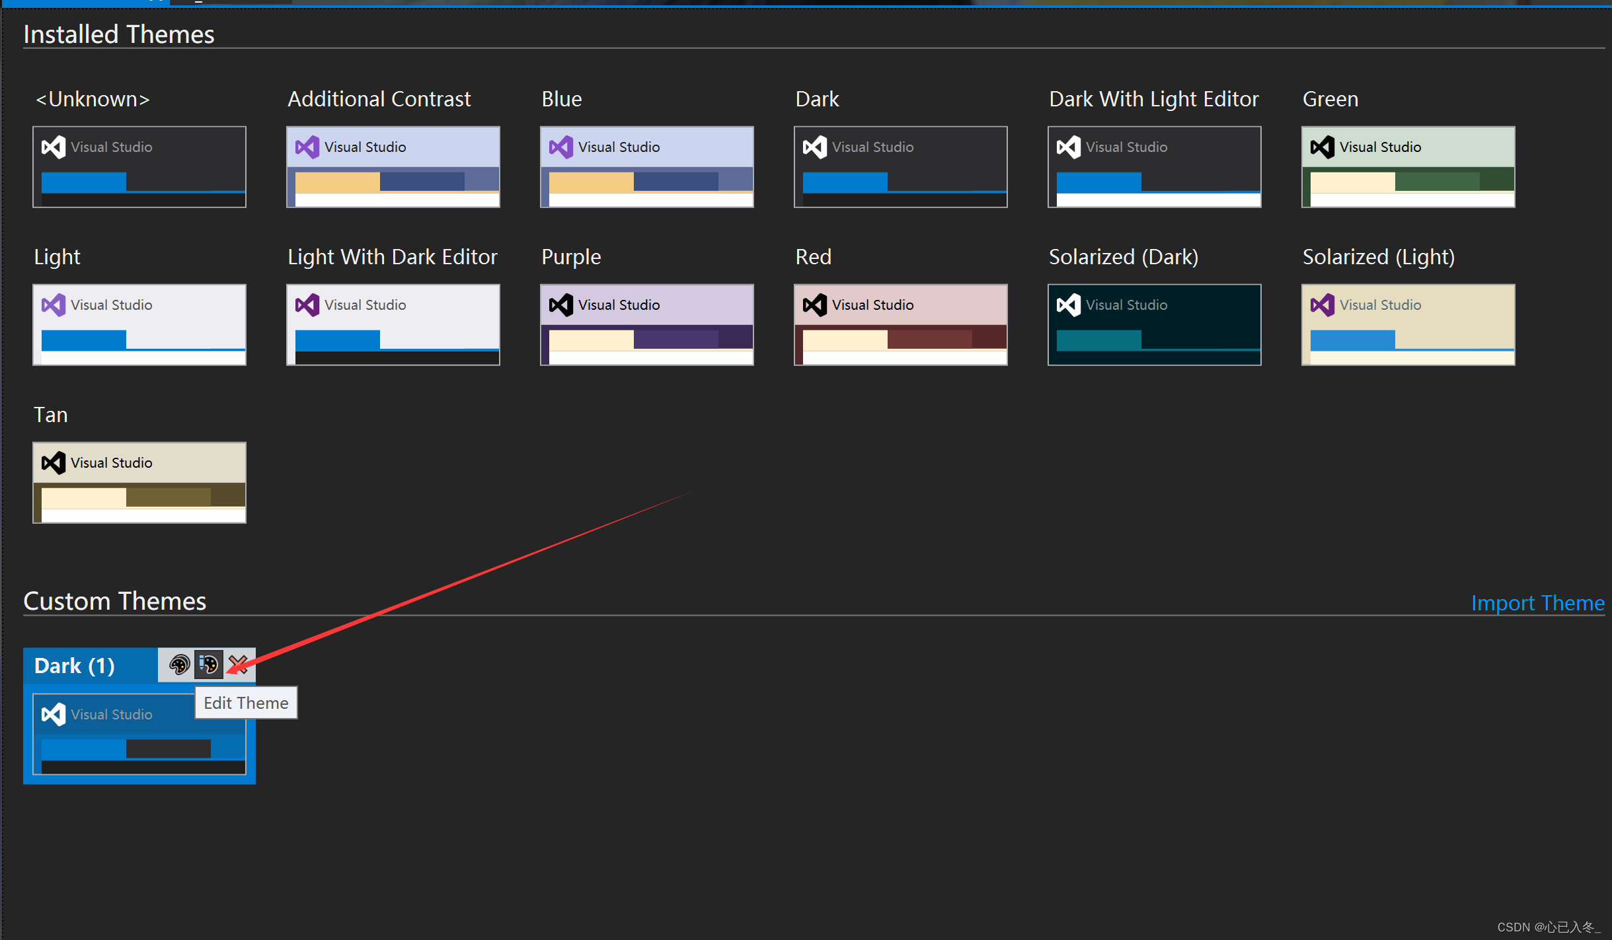The image size is (1612, 940).
Task: Click the Edit Theme pencil palette icon
Action: (x=209, y=664)
